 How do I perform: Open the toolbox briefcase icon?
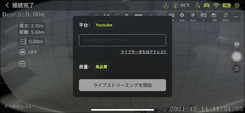point(22,64)
